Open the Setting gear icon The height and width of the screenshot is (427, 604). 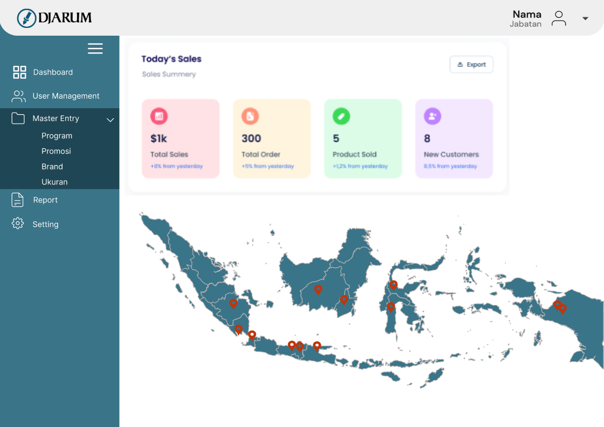point(18,224)
